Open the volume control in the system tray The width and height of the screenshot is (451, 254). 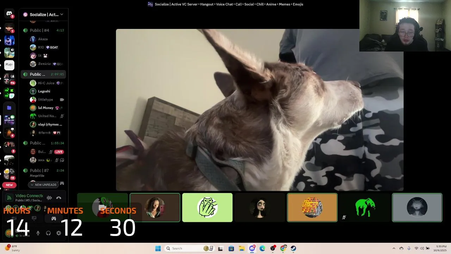pyautogui.click(x=422, y=248)
